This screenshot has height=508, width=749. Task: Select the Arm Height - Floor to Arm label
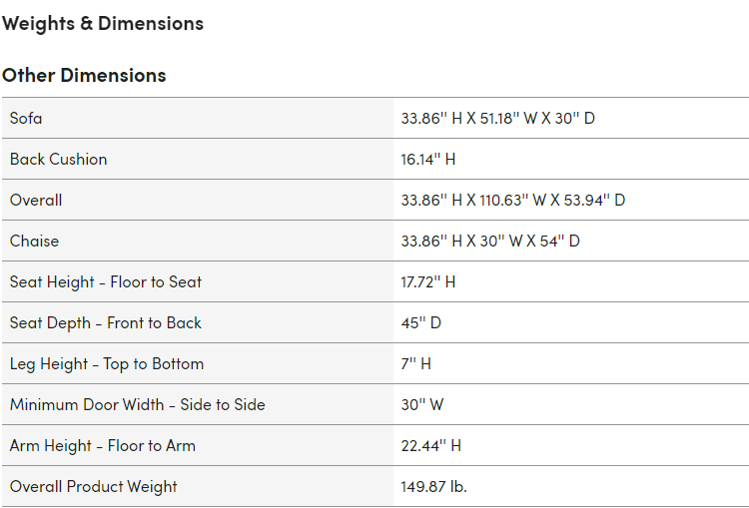pyautogui.click(x=103, y=445)
